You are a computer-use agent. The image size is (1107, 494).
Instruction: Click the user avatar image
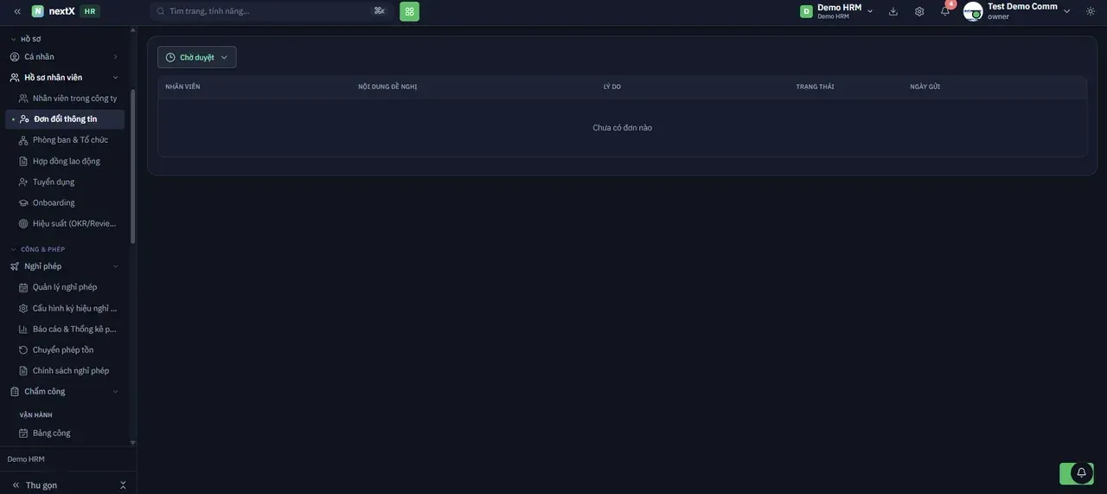(973, 11)
